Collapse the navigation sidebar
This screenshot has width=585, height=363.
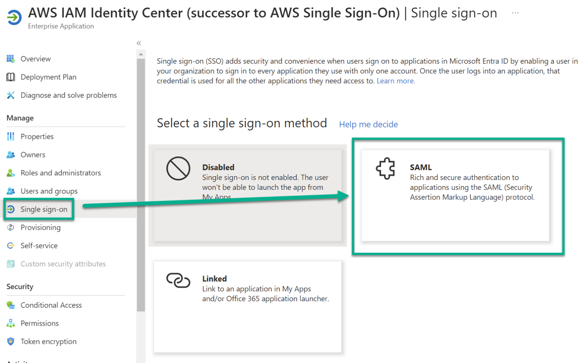click(x=139, y=43)
